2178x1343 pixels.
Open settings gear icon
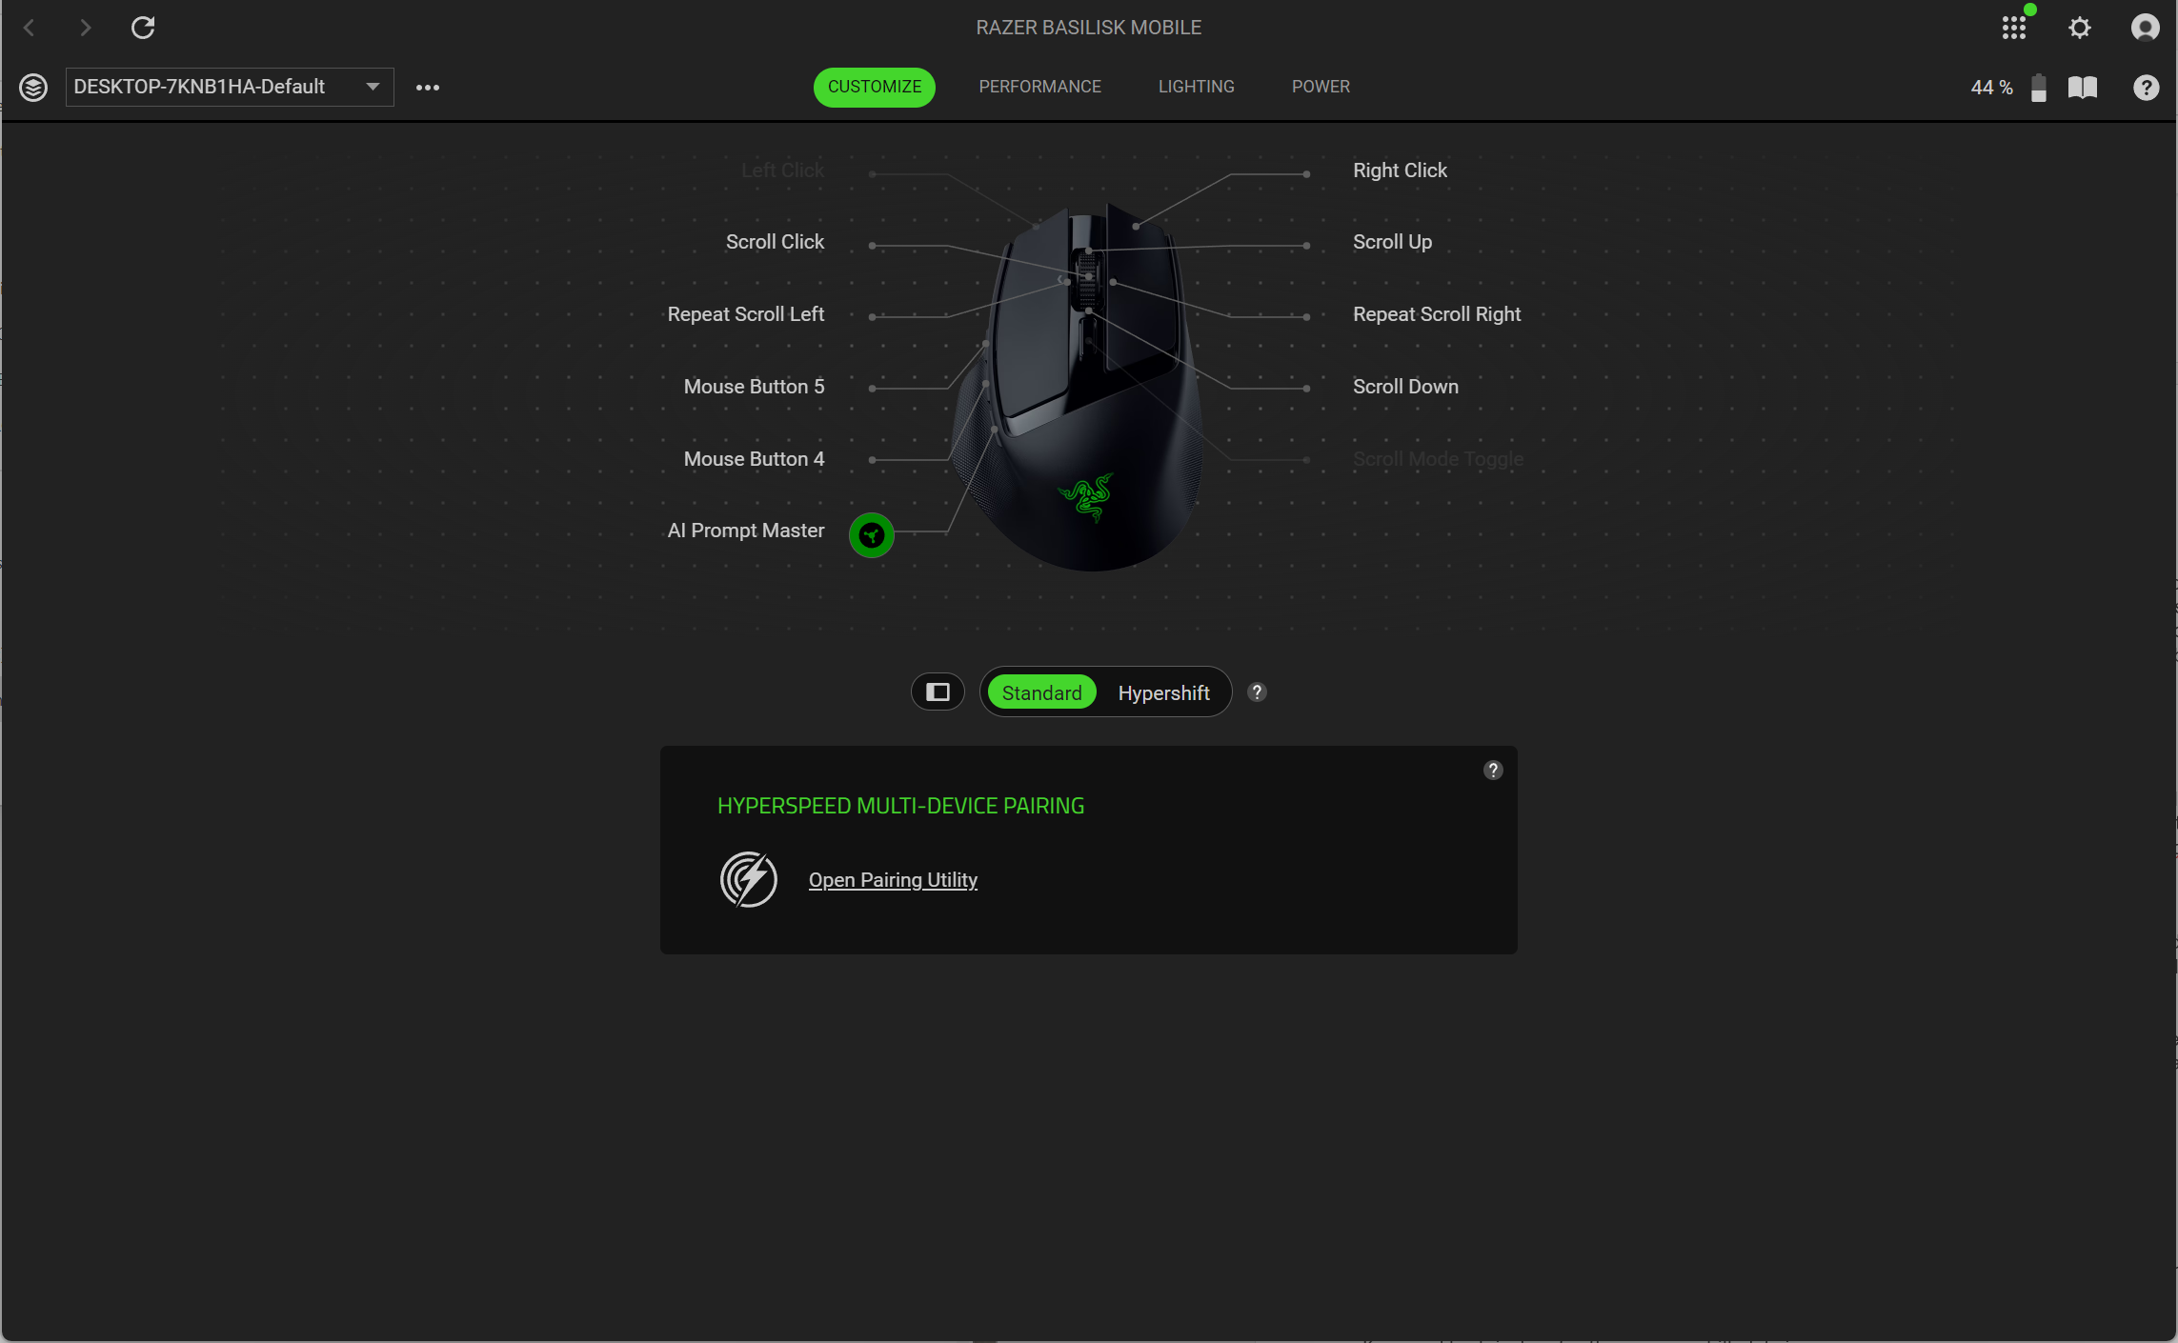(2080, 28)
